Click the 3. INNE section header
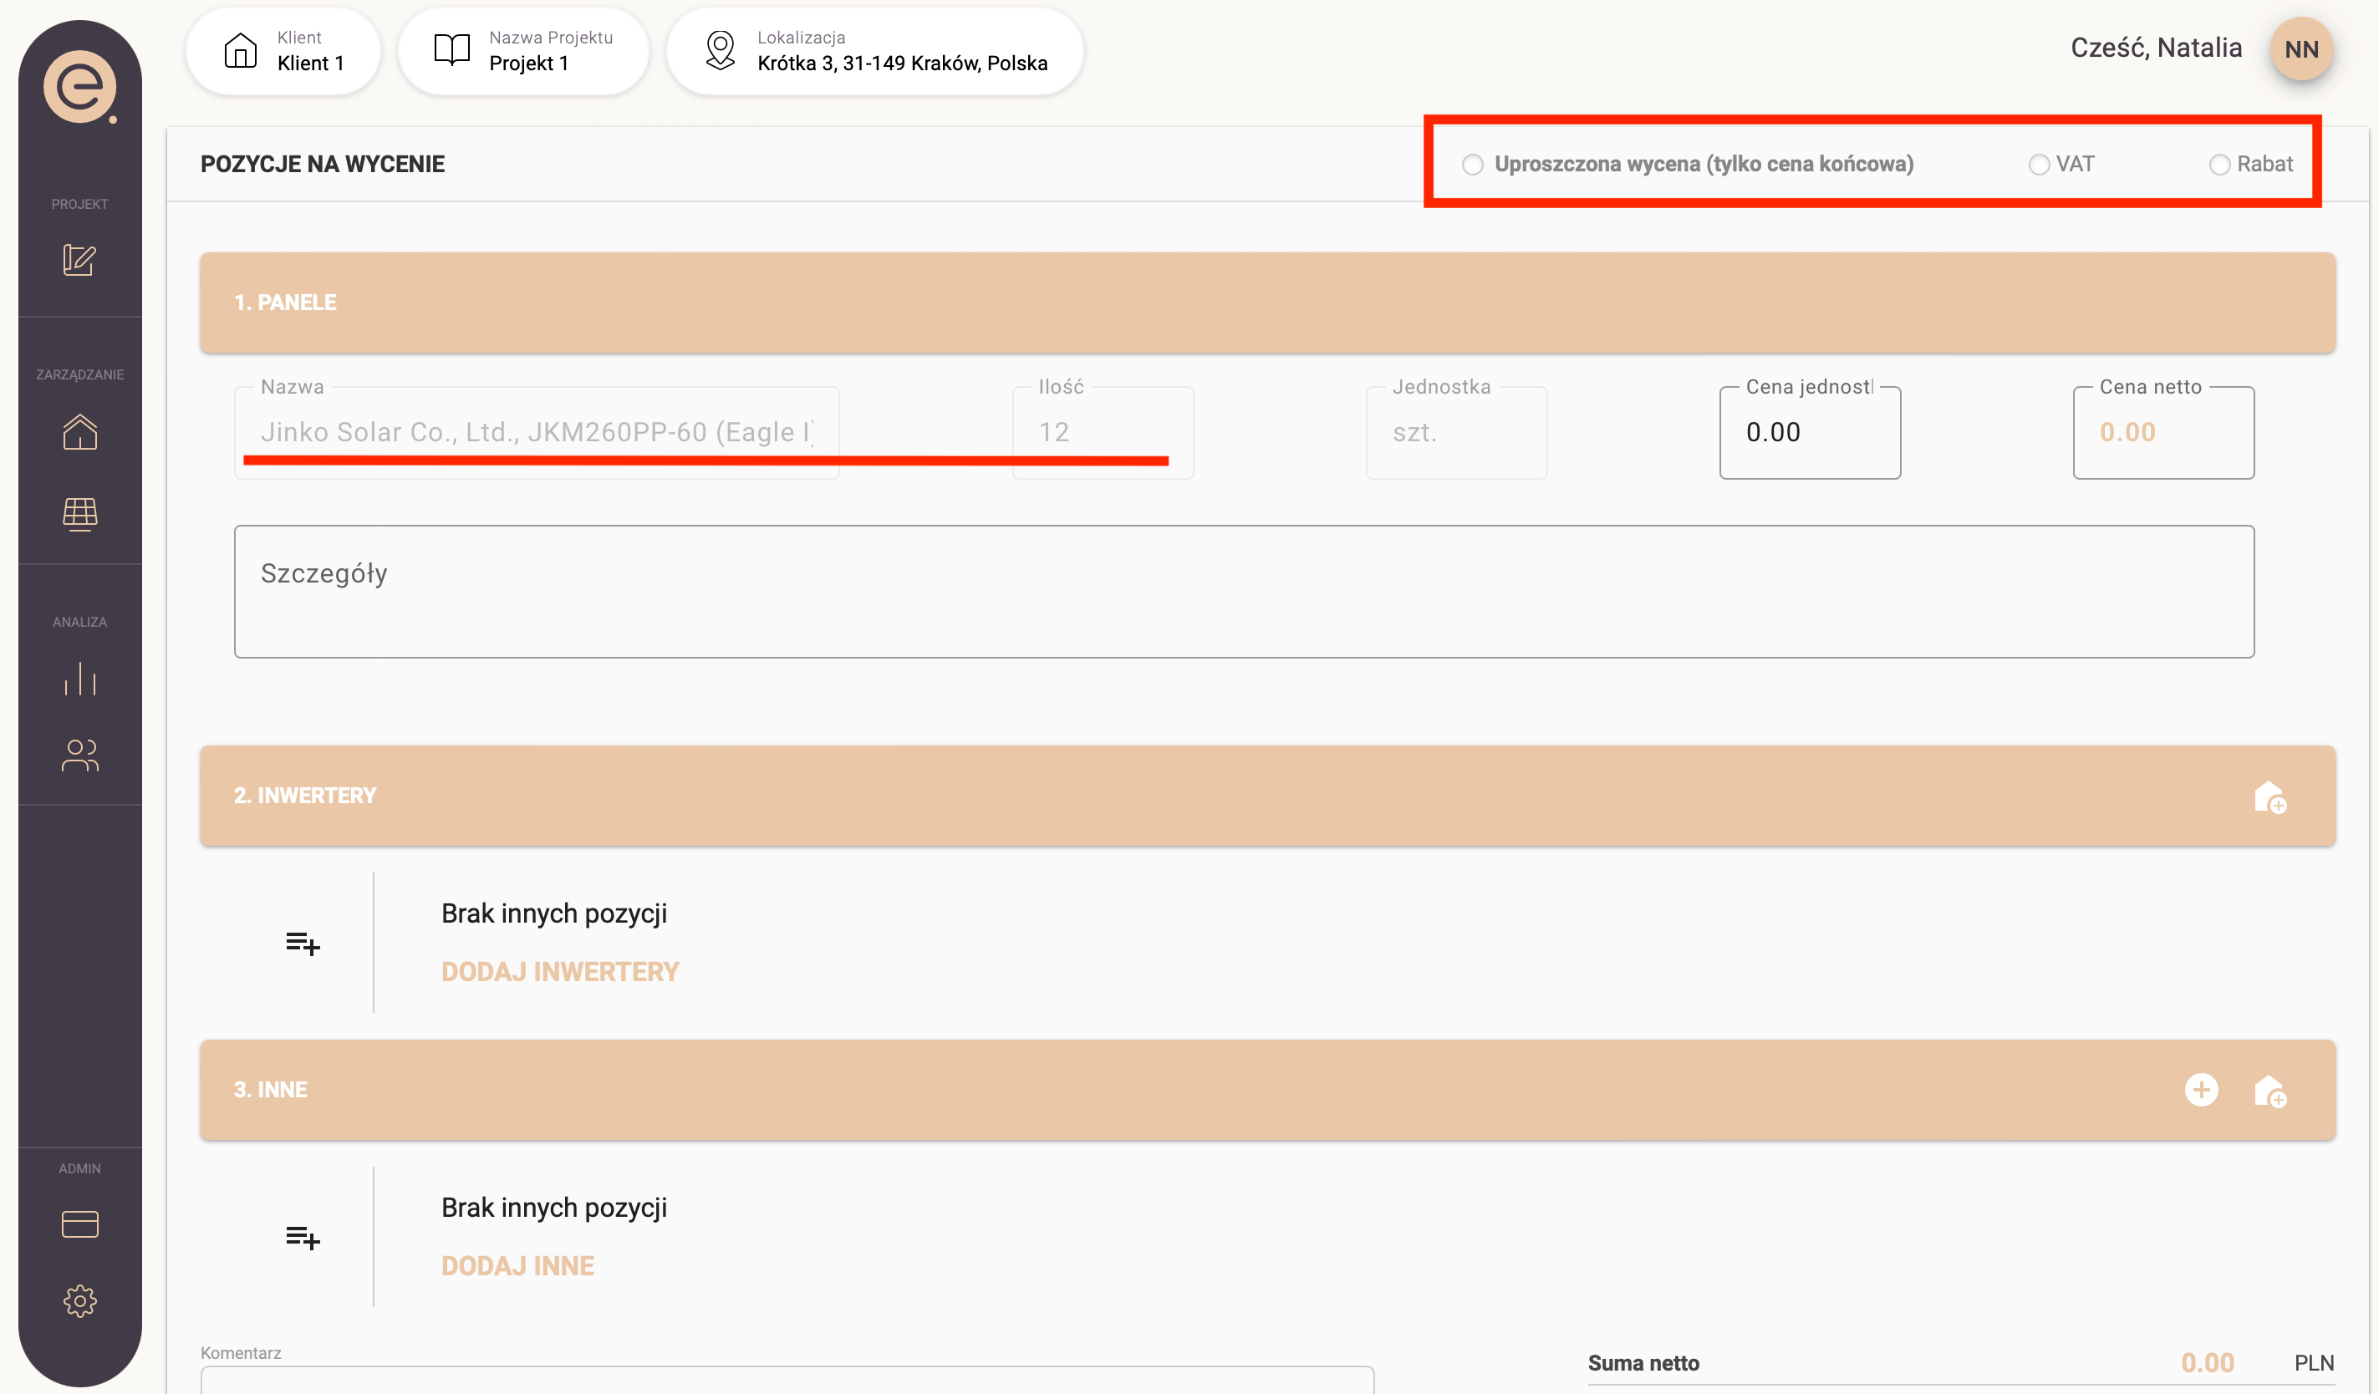2379x1394 pixels. (1268, 1090)
